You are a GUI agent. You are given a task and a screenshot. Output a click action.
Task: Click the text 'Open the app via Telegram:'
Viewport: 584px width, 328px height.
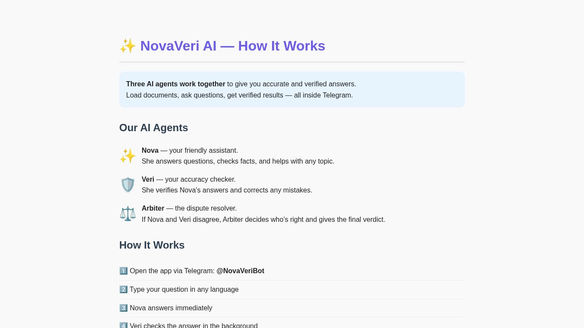[x=172, y=271]
